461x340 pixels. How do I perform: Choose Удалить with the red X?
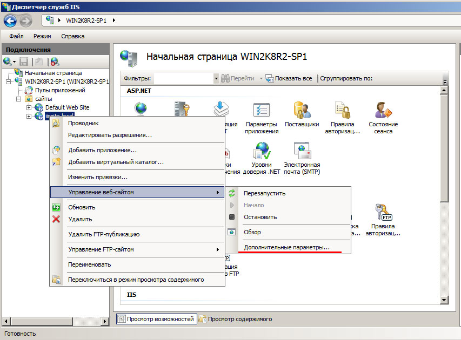137,219
